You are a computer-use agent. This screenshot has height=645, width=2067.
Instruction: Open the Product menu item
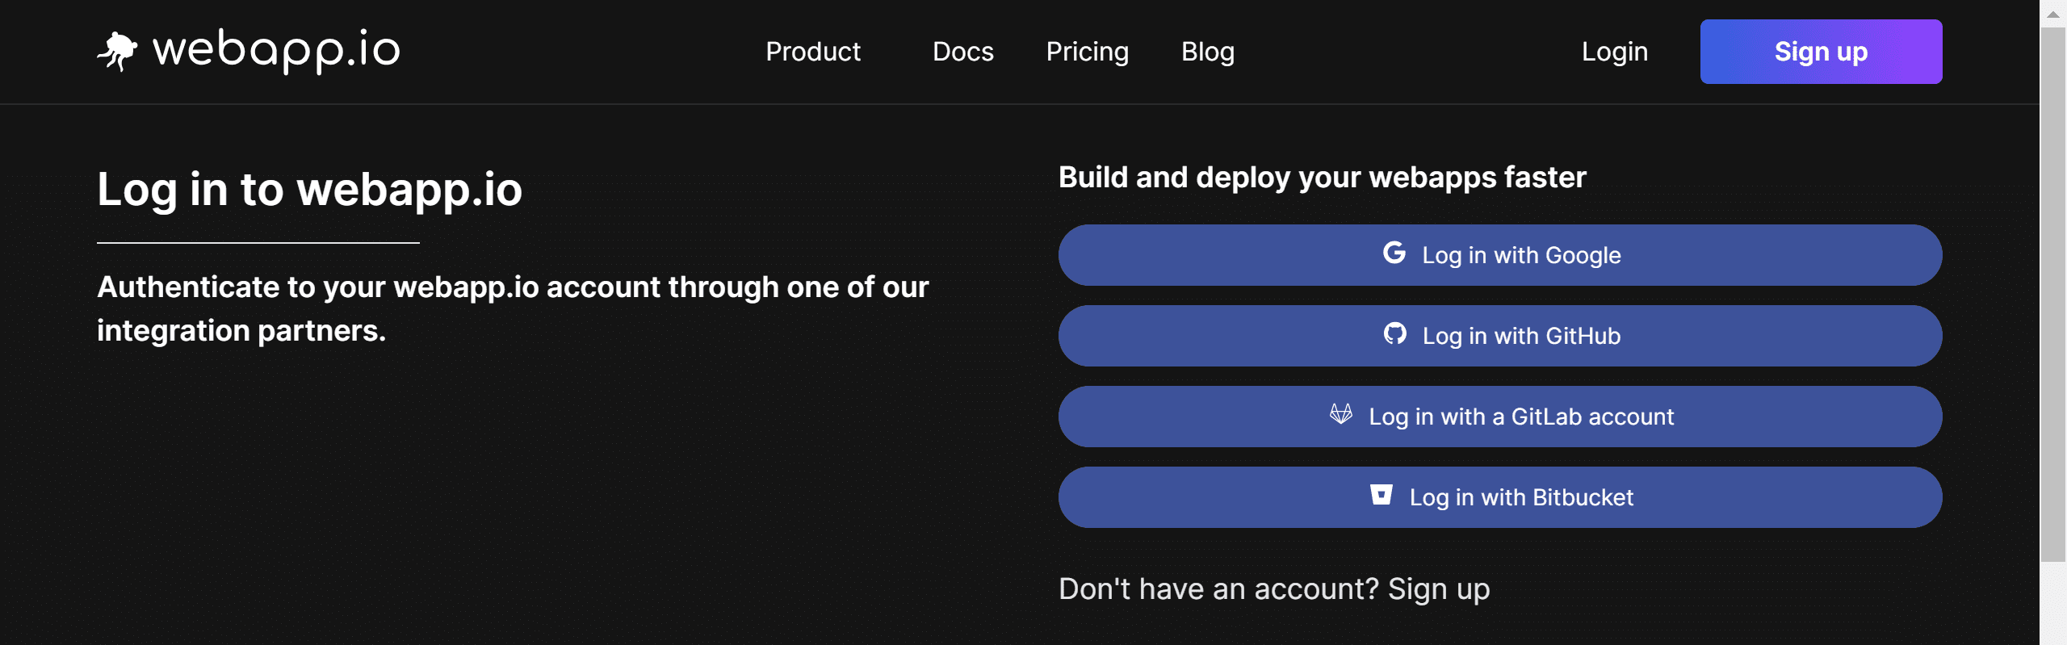812,52
